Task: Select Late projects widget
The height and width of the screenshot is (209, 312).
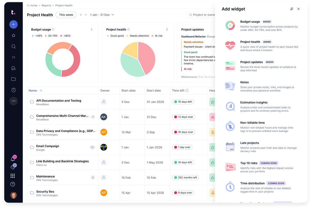Action: point(262,147)
